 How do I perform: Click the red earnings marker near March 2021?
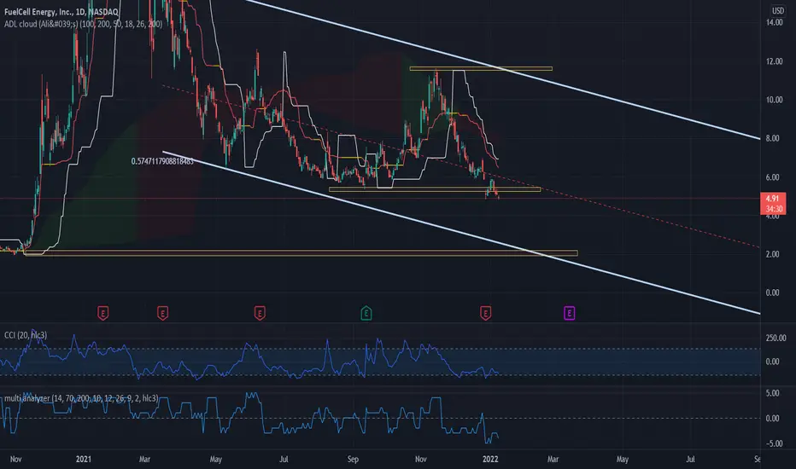pos(162,313)
